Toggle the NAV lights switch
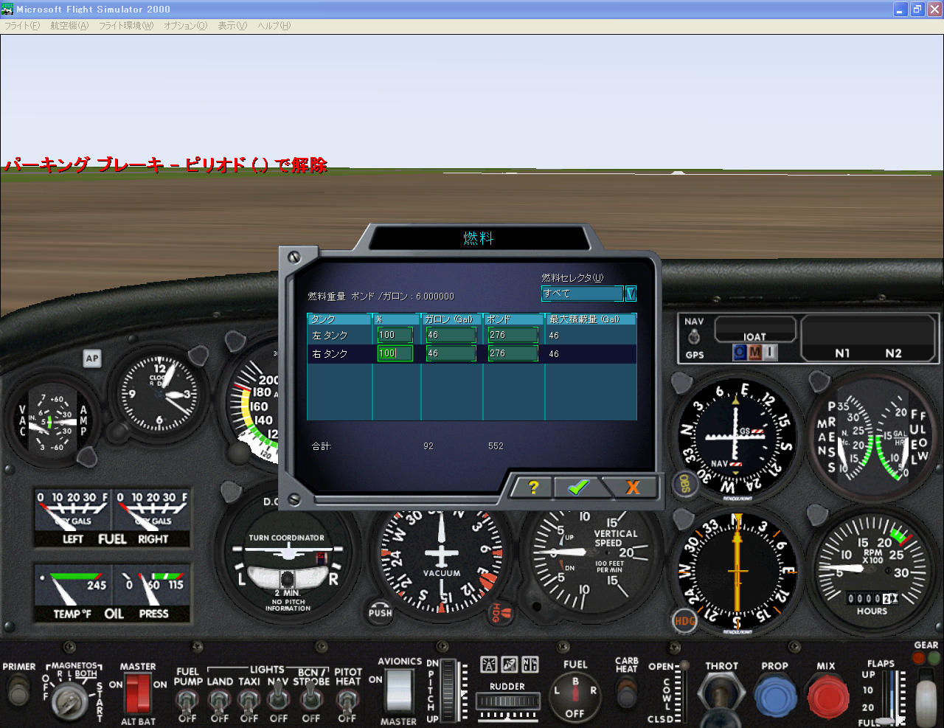The height and width of the screenshot is (728, 944). (x=278, y=698)
